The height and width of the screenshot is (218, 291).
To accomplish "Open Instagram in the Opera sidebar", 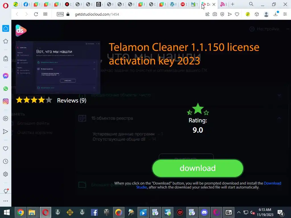I will 6,101.
